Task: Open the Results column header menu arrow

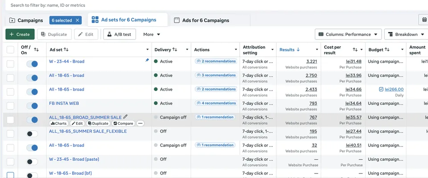Action: (317, 50)
